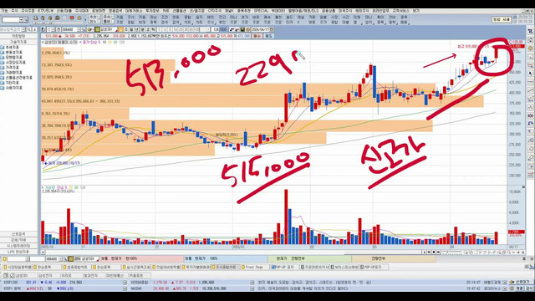Open the top-left screen number dropdown
Image resolution: width=535 pixels, height=301 pixels.
(x=21, y=20)
